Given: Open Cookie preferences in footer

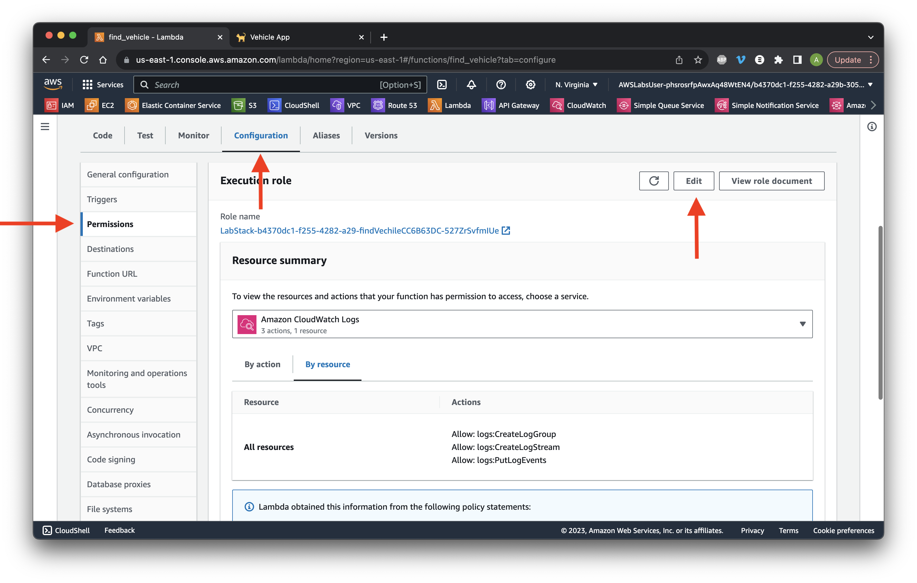Looking at the screenshot, I should click(844, 530).
